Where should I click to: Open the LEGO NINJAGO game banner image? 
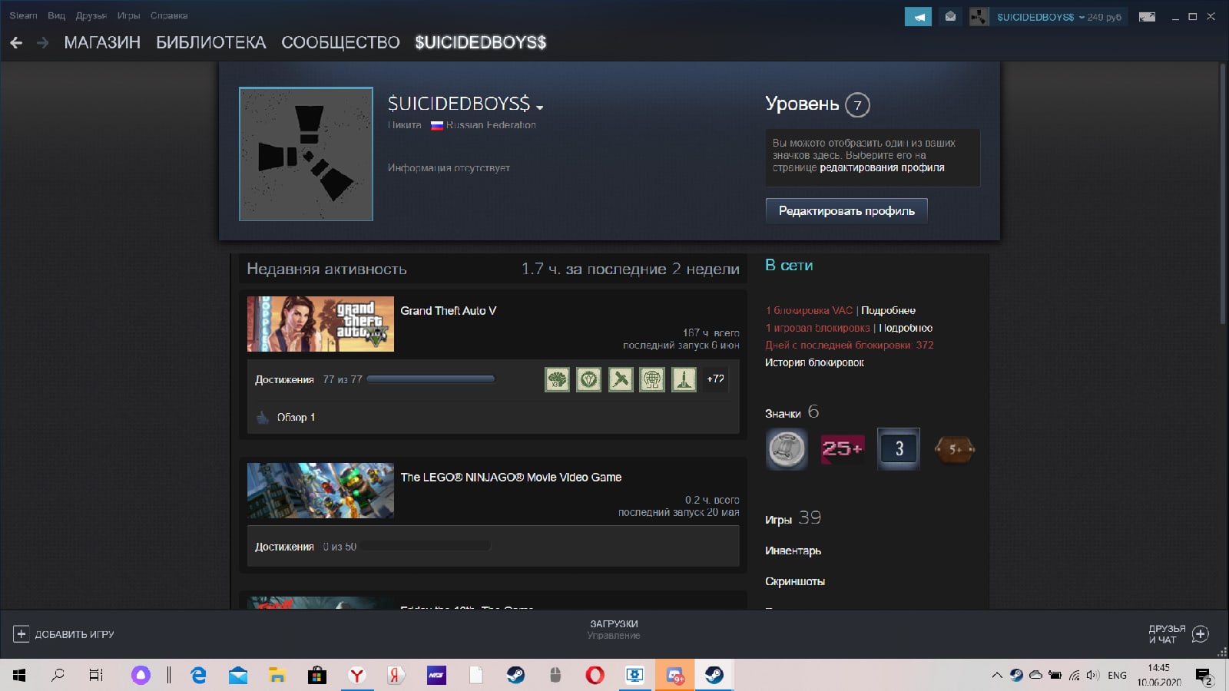[x=320, y=491]
